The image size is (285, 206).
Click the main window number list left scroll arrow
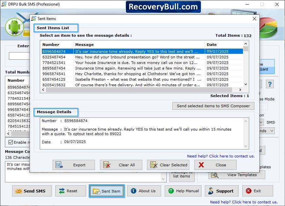[8, 134]
